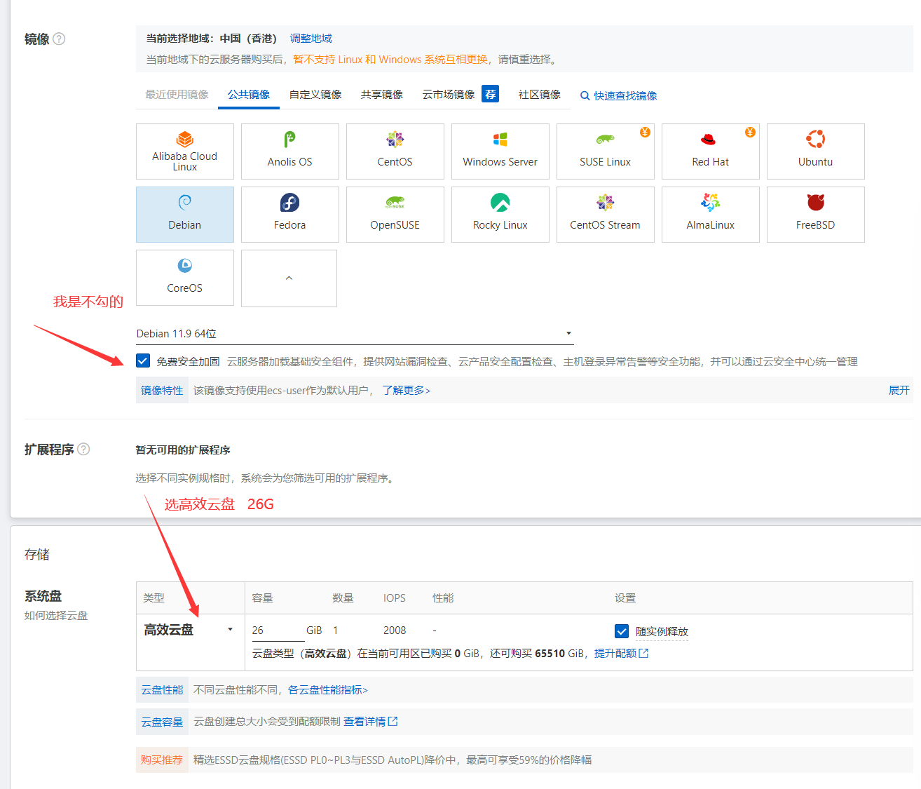Screen dimensions: 921x789
Task: Click the 云盘性能 tag label
Action: [x=162, y=690]
